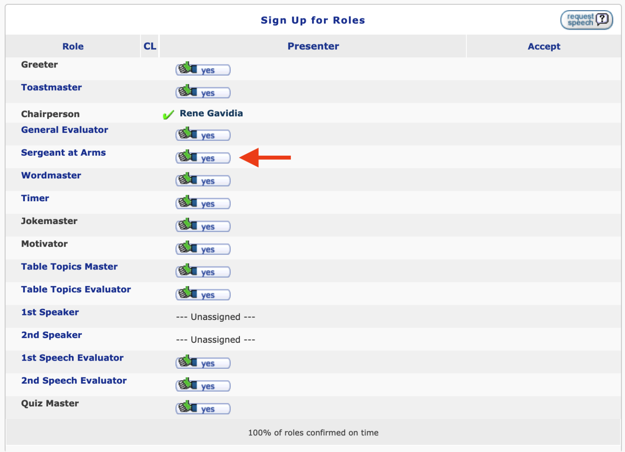Screen dimensions: 625x452
Task: Click the CL column header
Action: click(x=150, y=46)
